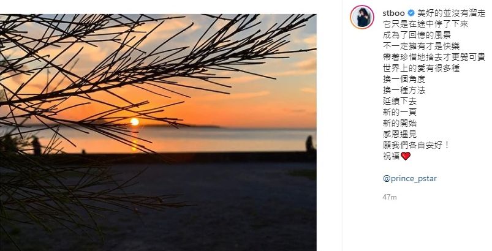Open the stboo username link

tap(394, 13)
